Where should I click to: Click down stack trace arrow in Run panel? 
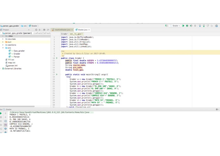tap(5, 117)
